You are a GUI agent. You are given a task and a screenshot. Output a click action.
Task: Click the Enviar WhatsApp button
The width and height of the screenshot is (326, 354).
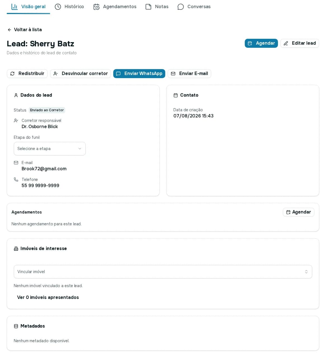(x=139, y=74)
